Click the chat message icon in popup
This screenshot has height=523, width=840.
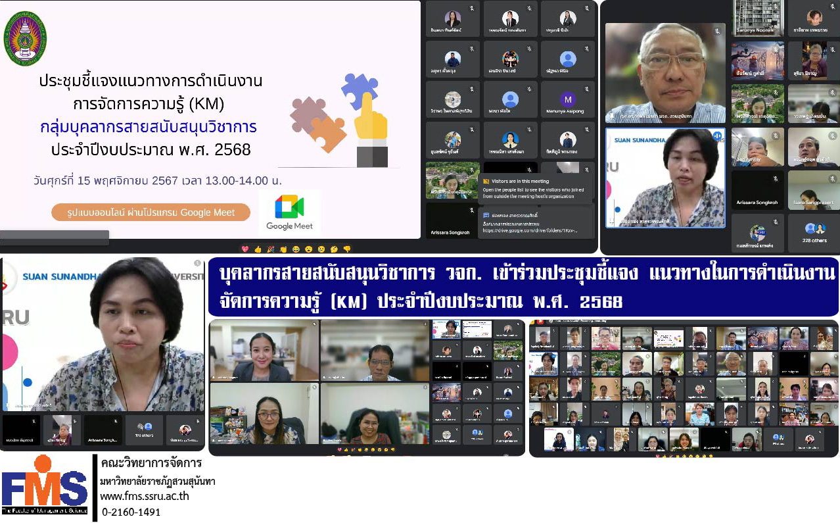coord(486,215)
